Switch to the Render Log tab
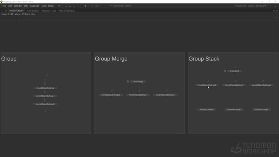The height and width of the screenshot is (157, 279). coord(49,11)
